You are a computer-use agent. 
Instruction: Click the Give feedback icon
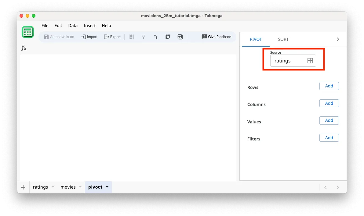pyautogui.click(x=204, y=37)
